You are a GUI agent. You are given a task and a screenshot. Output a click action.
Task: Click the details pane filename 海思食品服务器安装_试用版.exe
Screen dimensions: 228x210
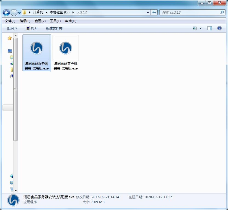(49, 197)
